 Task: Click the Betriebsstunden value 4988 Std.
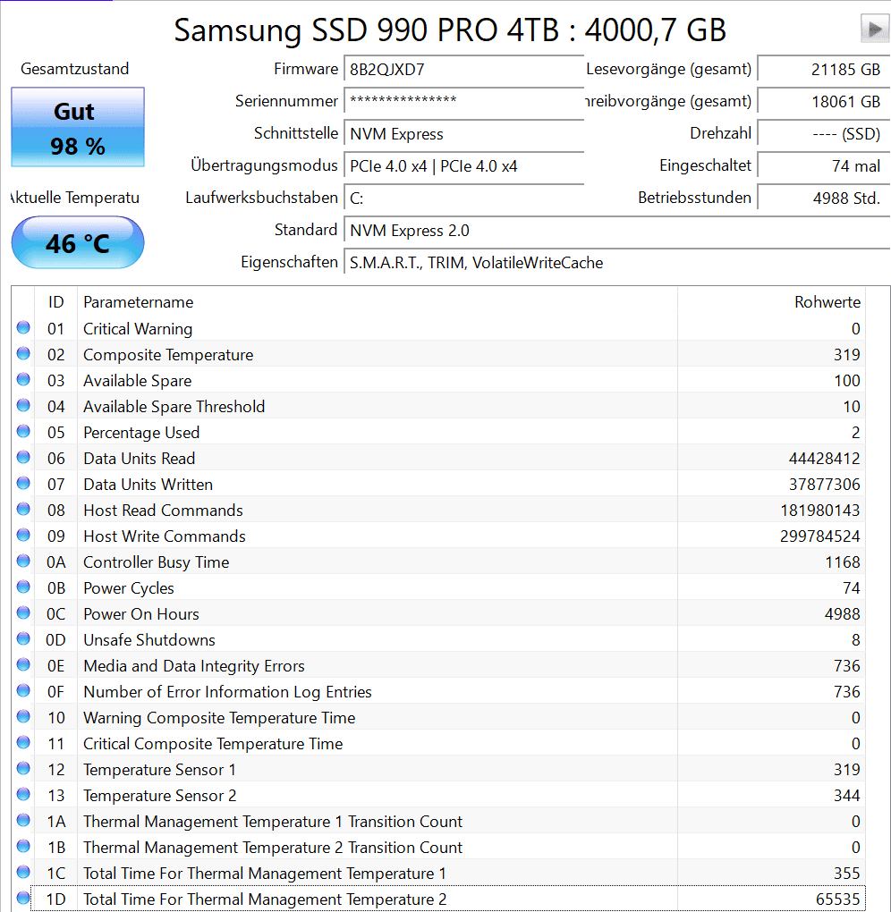[823, 198]
